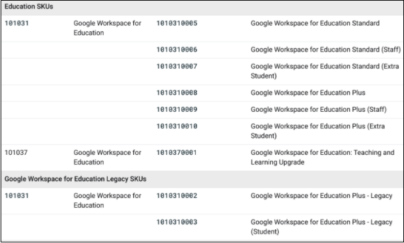Click product ID 101031 under Legacy SKUs

click(17, 195)
